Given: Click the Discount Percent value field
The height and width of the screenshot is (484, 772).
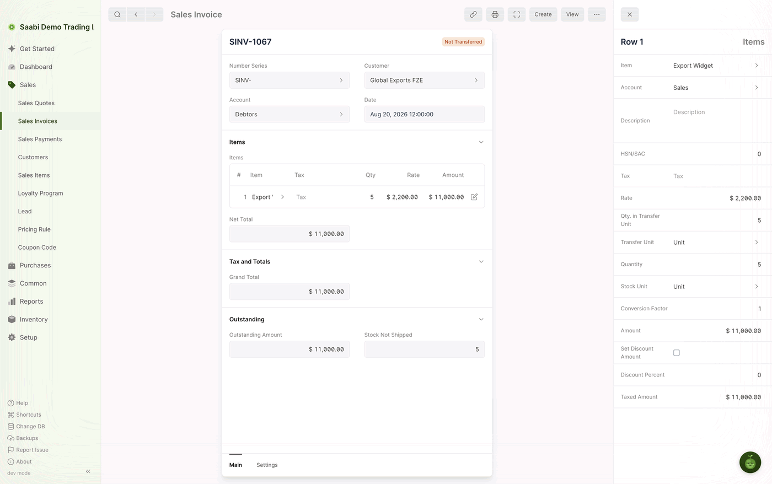Looking at the screenshot, I should [x=716, y=375].
